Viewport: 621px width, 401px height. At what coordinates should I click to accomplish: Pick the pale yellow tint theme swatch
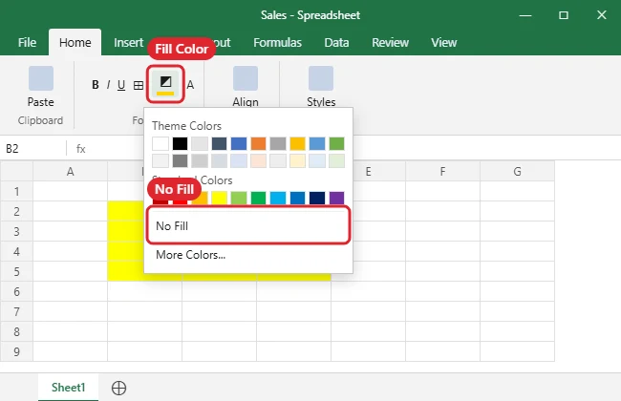point(297,160)
